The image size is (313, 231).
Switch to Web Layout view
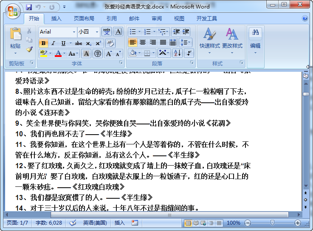click(x=203, y=223)
